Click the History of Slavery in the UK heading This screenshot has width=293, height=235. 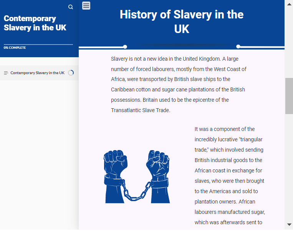pyautogui.click(x=182, y=22)
